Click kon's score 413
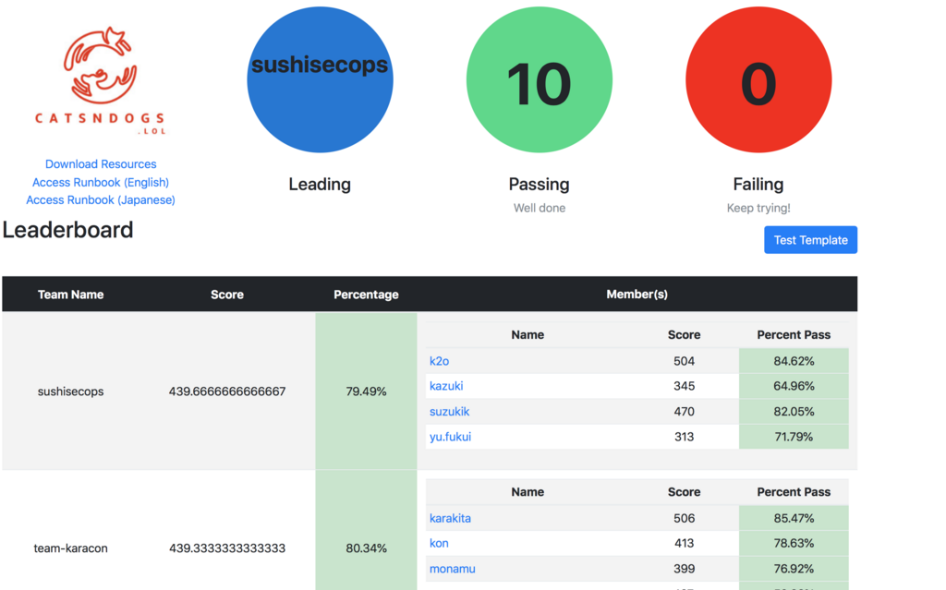This screenshot has width=946, height=590. coord(685,543)
